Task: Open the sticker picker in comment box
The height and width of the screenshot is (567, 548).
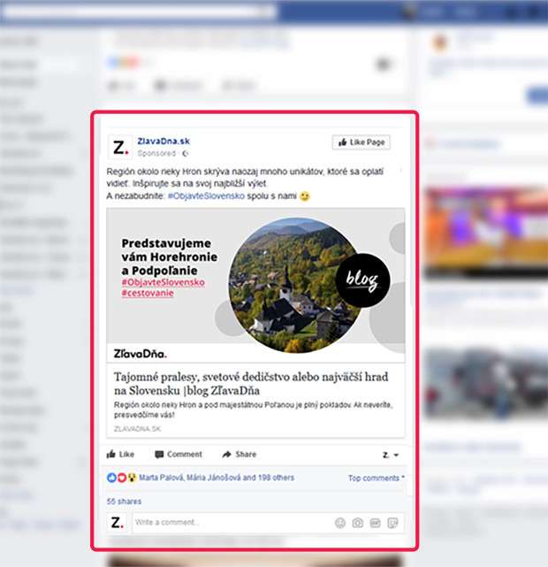Action: pyautogui.click(x=392, y=523)
